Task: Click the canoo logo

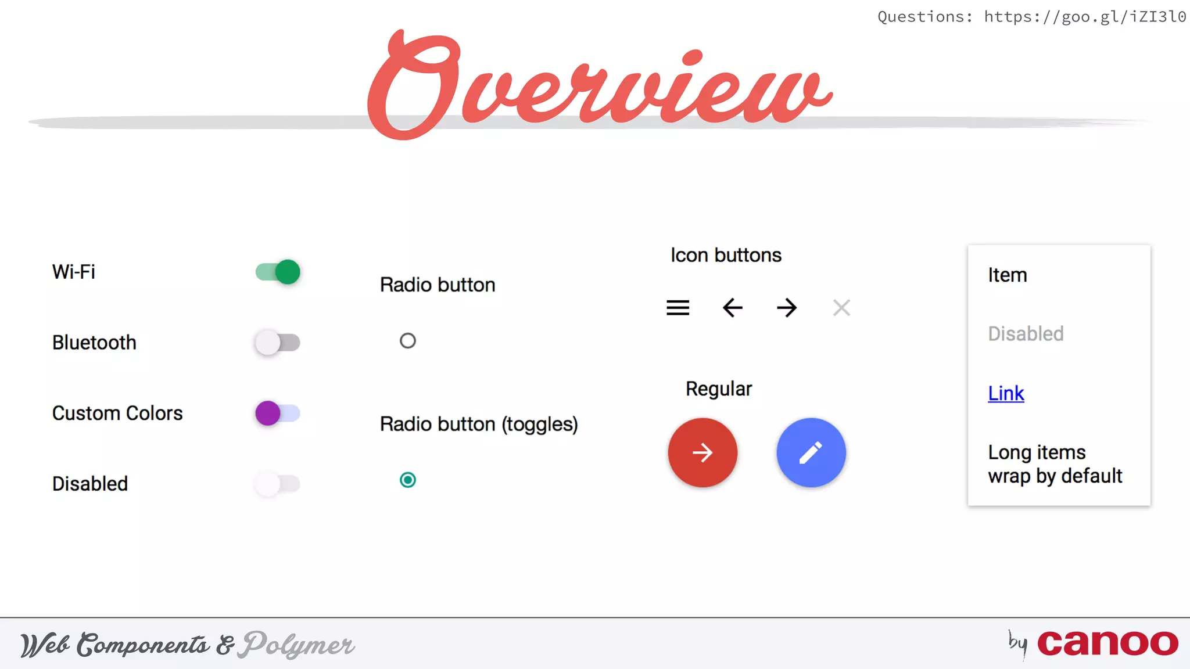Action: point(1107,643)
